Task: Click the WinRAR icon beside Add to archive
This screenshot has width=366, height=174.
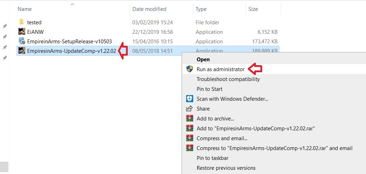Action: pos(190,118)
